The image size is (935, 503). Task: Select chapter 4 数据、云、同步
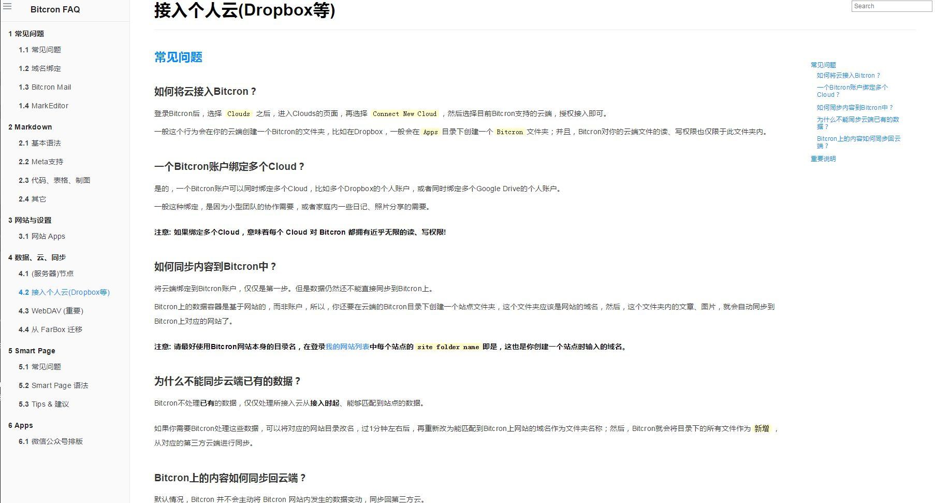click(37, 257)
